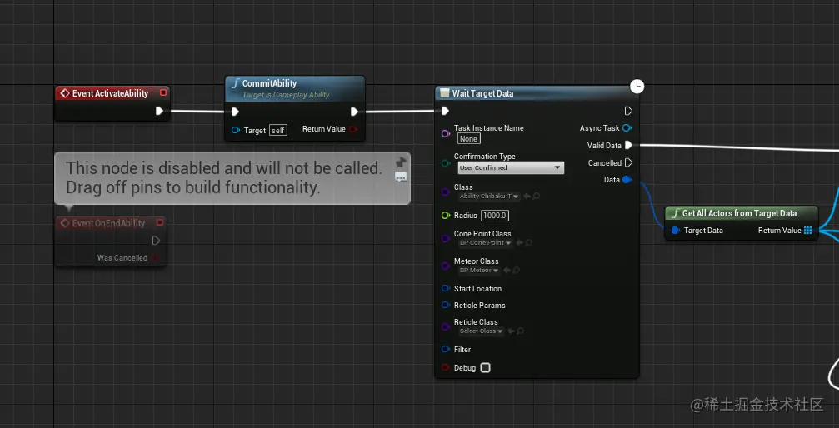Click the Start Location input pin
The image size is (839, 428).
click(445, 288)
